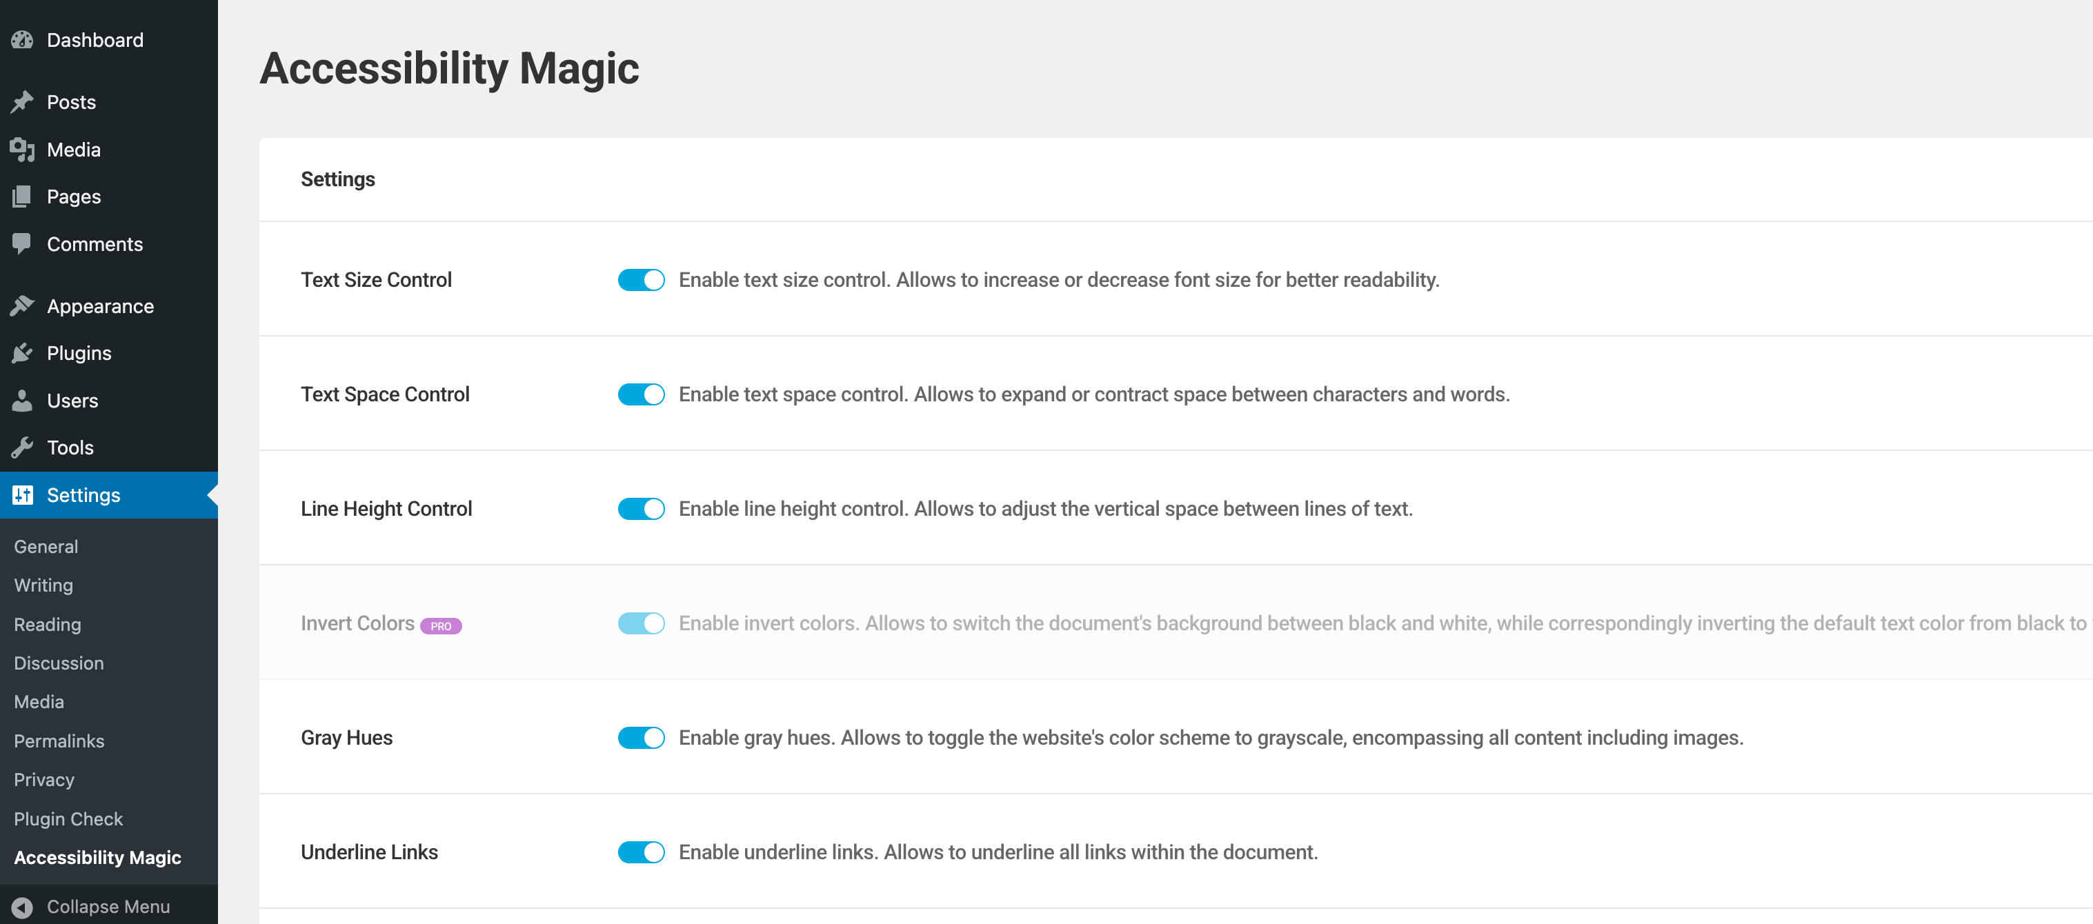Viewport: 2093px width, 924px height.
Task: Disable the Underline Links toggle
Action: (640, 852)
